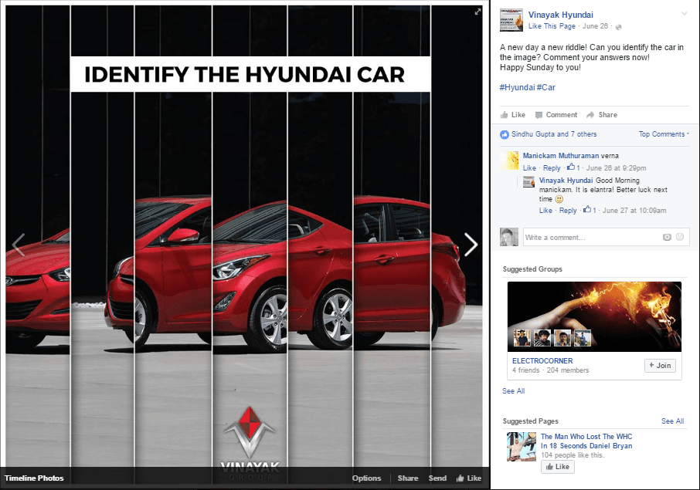Viewport: 700px width, 490px height.
Task: Open Manickam Muthuraman's profile name
Action: click(561, 156)
